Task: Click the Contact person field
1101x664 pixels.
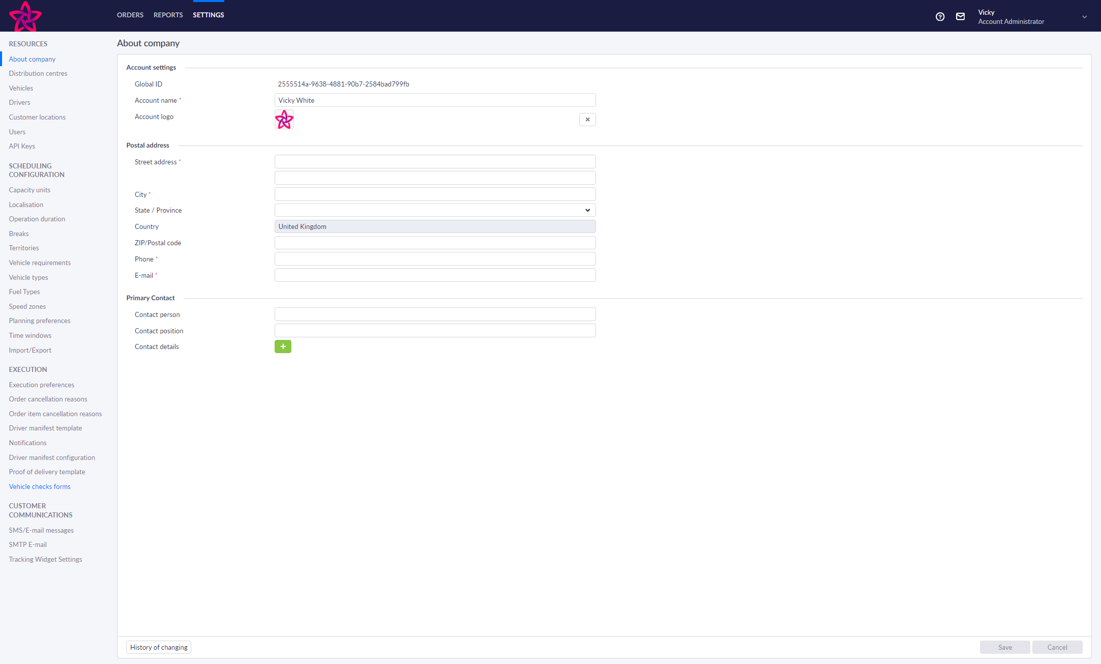Action: click(x=435, y=314)
